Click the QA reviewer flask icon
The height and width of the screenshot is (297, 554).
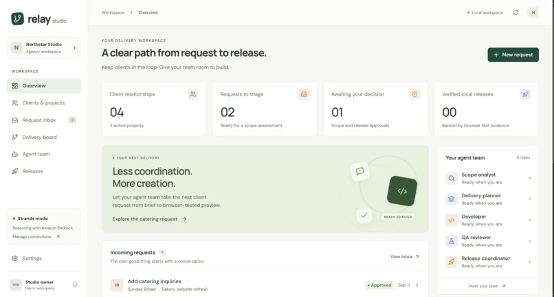(x=451, y=241)
